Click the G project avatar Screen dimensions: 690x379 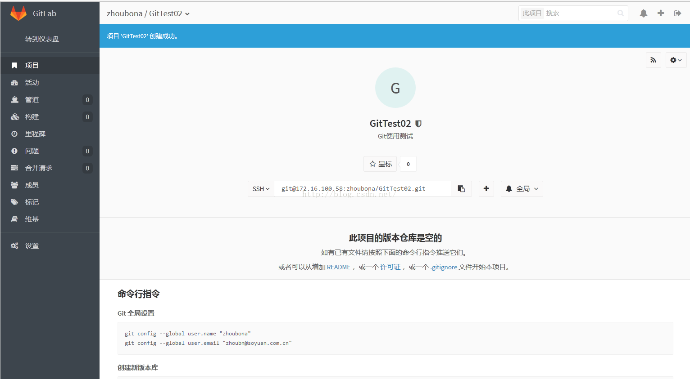(x=395, y=88)
